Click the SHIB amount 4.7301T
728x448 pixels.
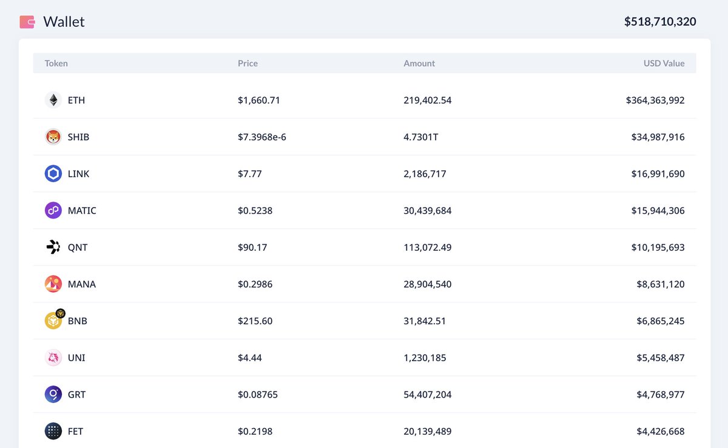[x=421, y=137]
